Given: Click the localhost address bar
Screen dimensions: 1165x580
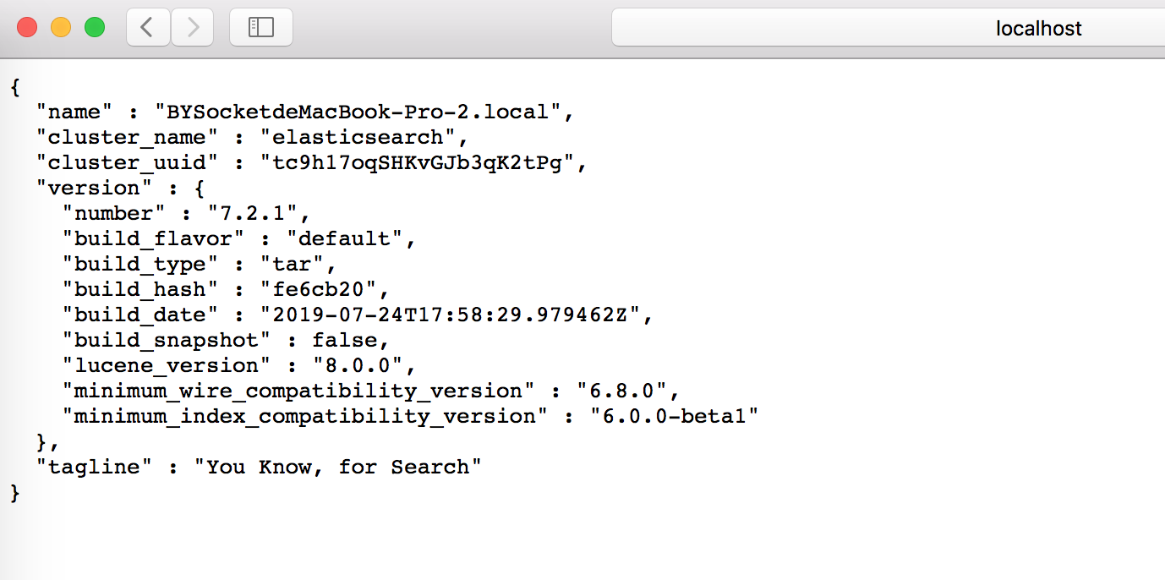Looking at the screenshot, I should pyautogui.click(x=888, y=29).
